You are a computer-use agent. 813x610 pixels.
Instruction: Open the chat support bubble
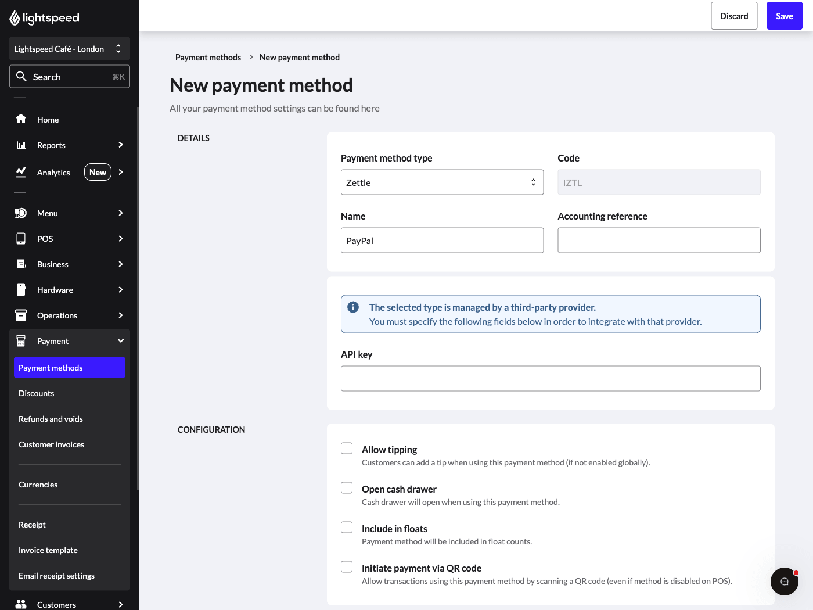[x=785, y=582]
